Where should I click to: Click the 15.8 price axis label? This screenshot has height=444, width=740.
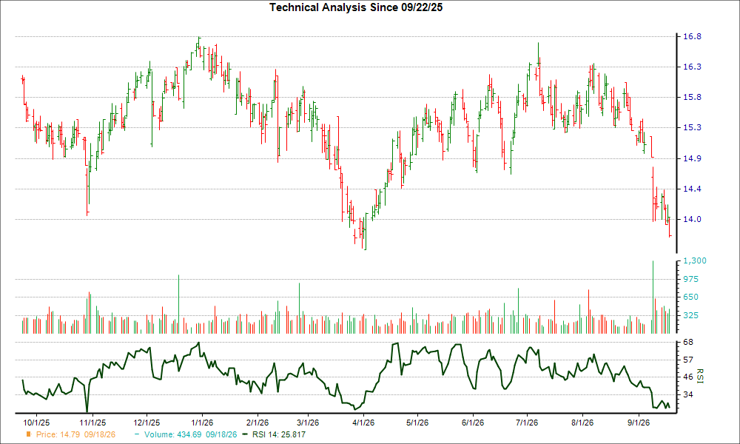click(x=692, y=97)
